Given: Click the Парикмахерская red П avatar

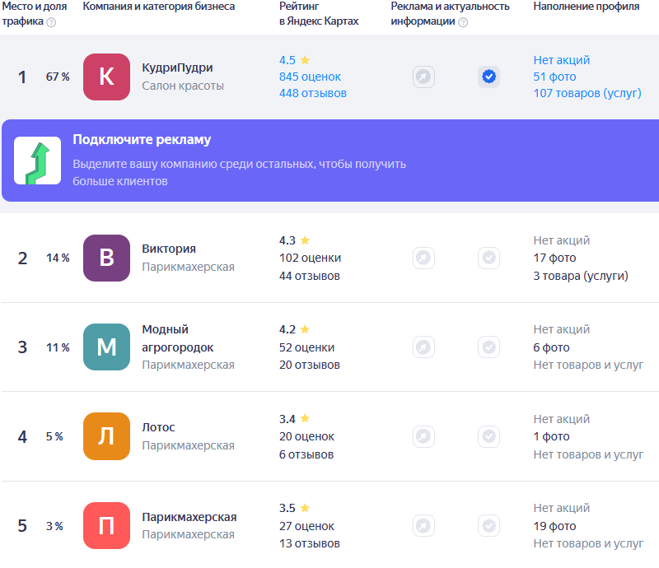Looking at the screenshot, I should pyautogui.click(x=106, y=525).
